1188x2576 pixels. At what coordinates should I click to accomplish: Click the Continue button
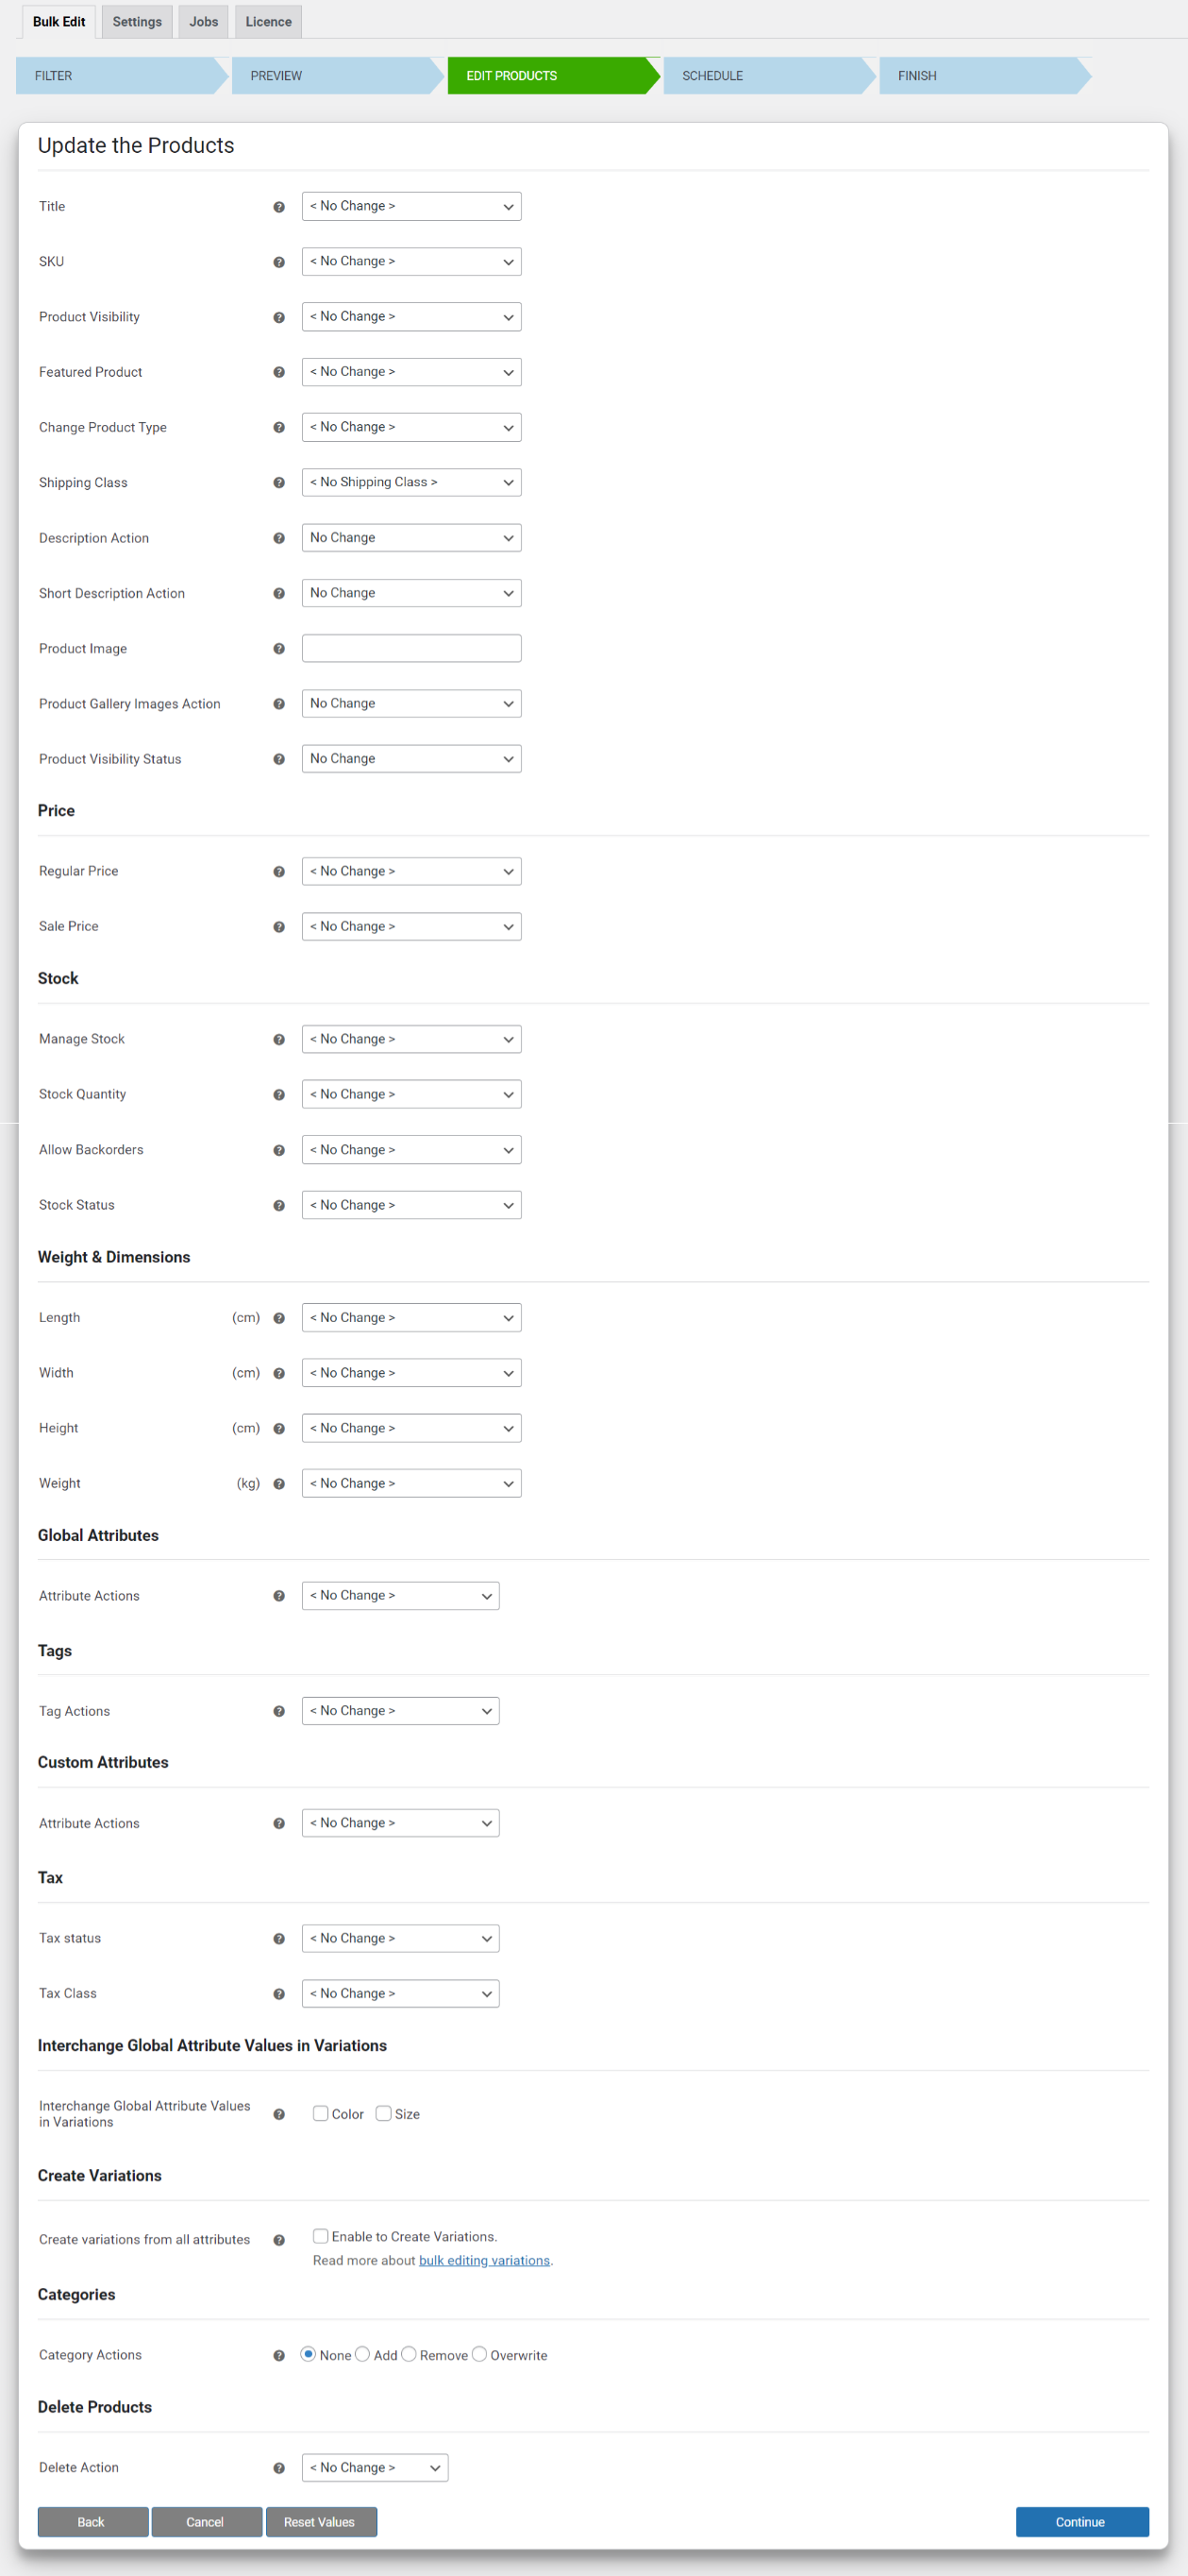tap(1082, 2522)
